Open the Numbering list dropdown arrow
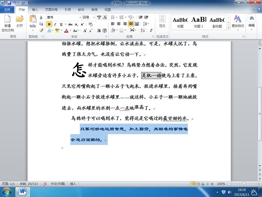 [x=126, y=17]
